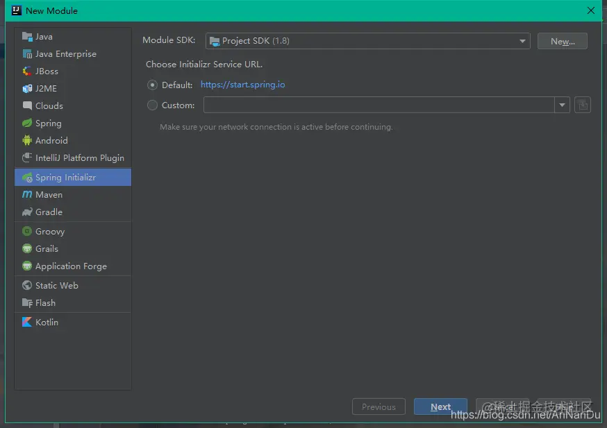607x428 pixels.
Task: Click the Previous button
Action: point(379,406)
